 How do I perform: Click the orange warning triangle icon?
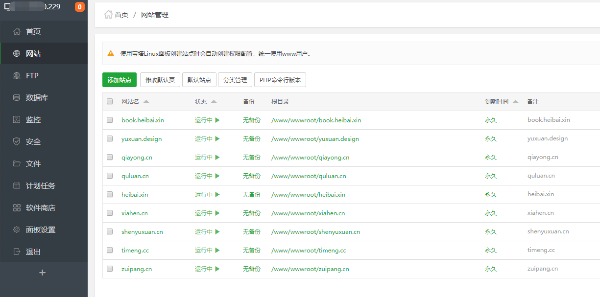click(111, 53)
